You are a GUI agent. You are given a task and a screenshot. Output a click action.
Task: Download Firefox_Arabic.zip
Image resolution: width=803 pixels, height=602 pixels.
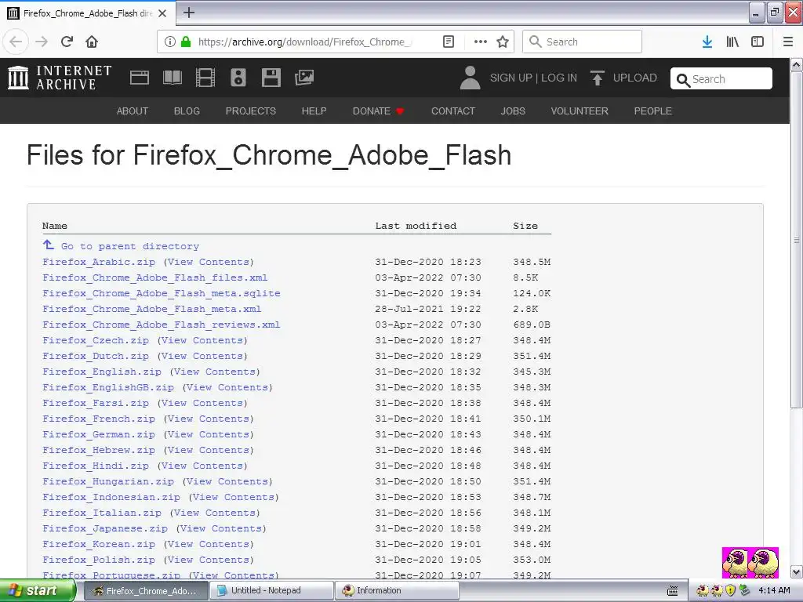pos(99,262)
